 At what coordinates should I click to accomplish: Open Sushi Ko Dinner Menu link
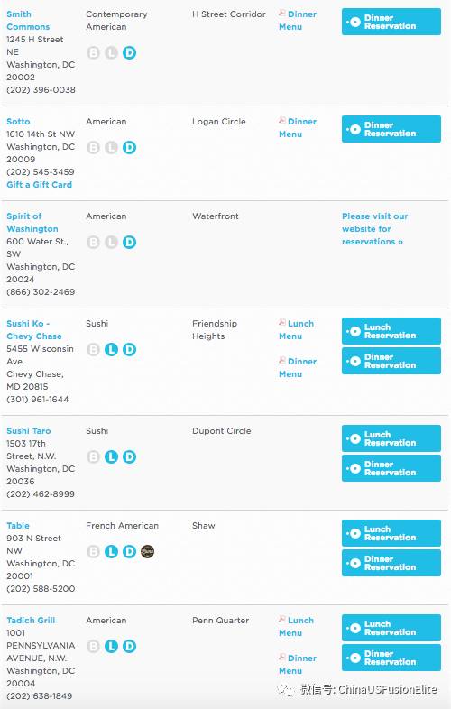point(297,368)
